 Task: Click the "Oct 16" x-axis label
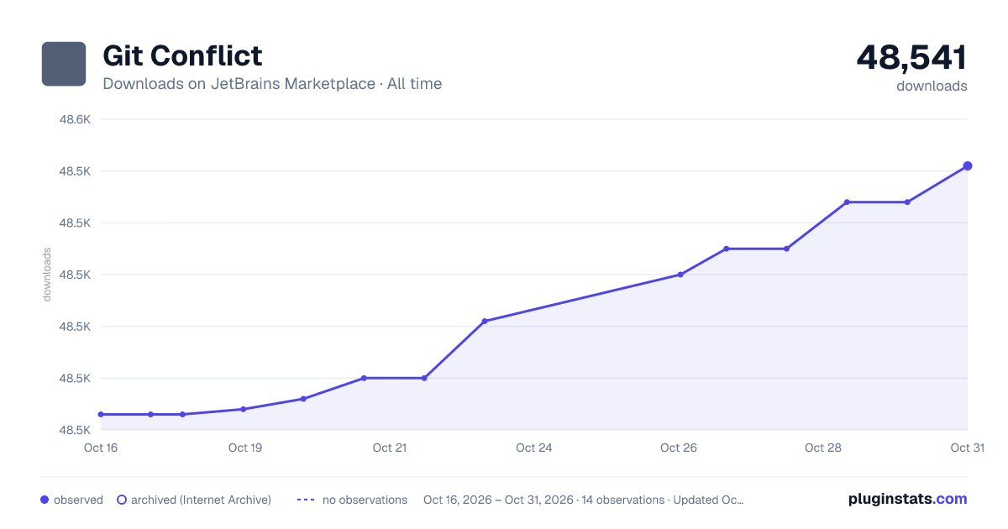click(101, 448)
